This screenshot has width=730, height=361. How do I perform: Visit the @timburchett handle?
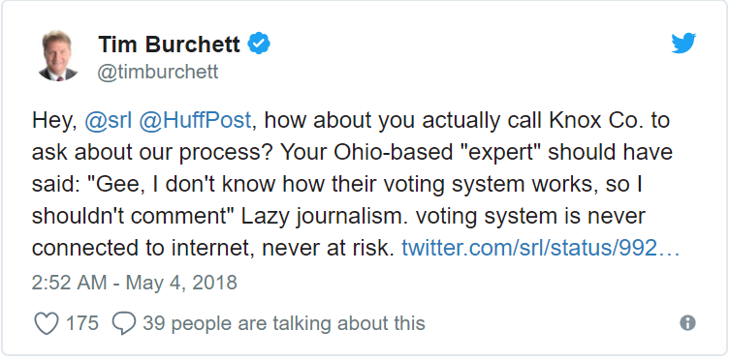coord(158,73)
